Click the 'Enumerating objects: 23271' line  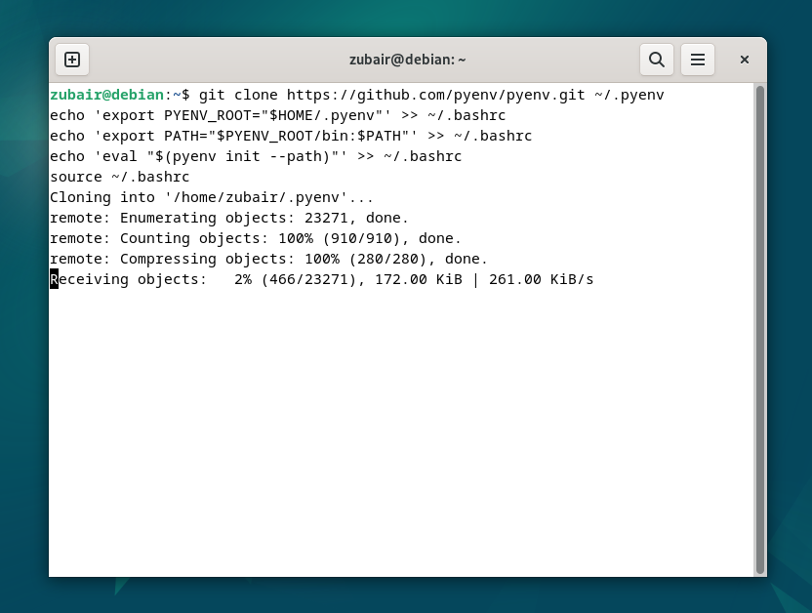click(x=229, y=218)
